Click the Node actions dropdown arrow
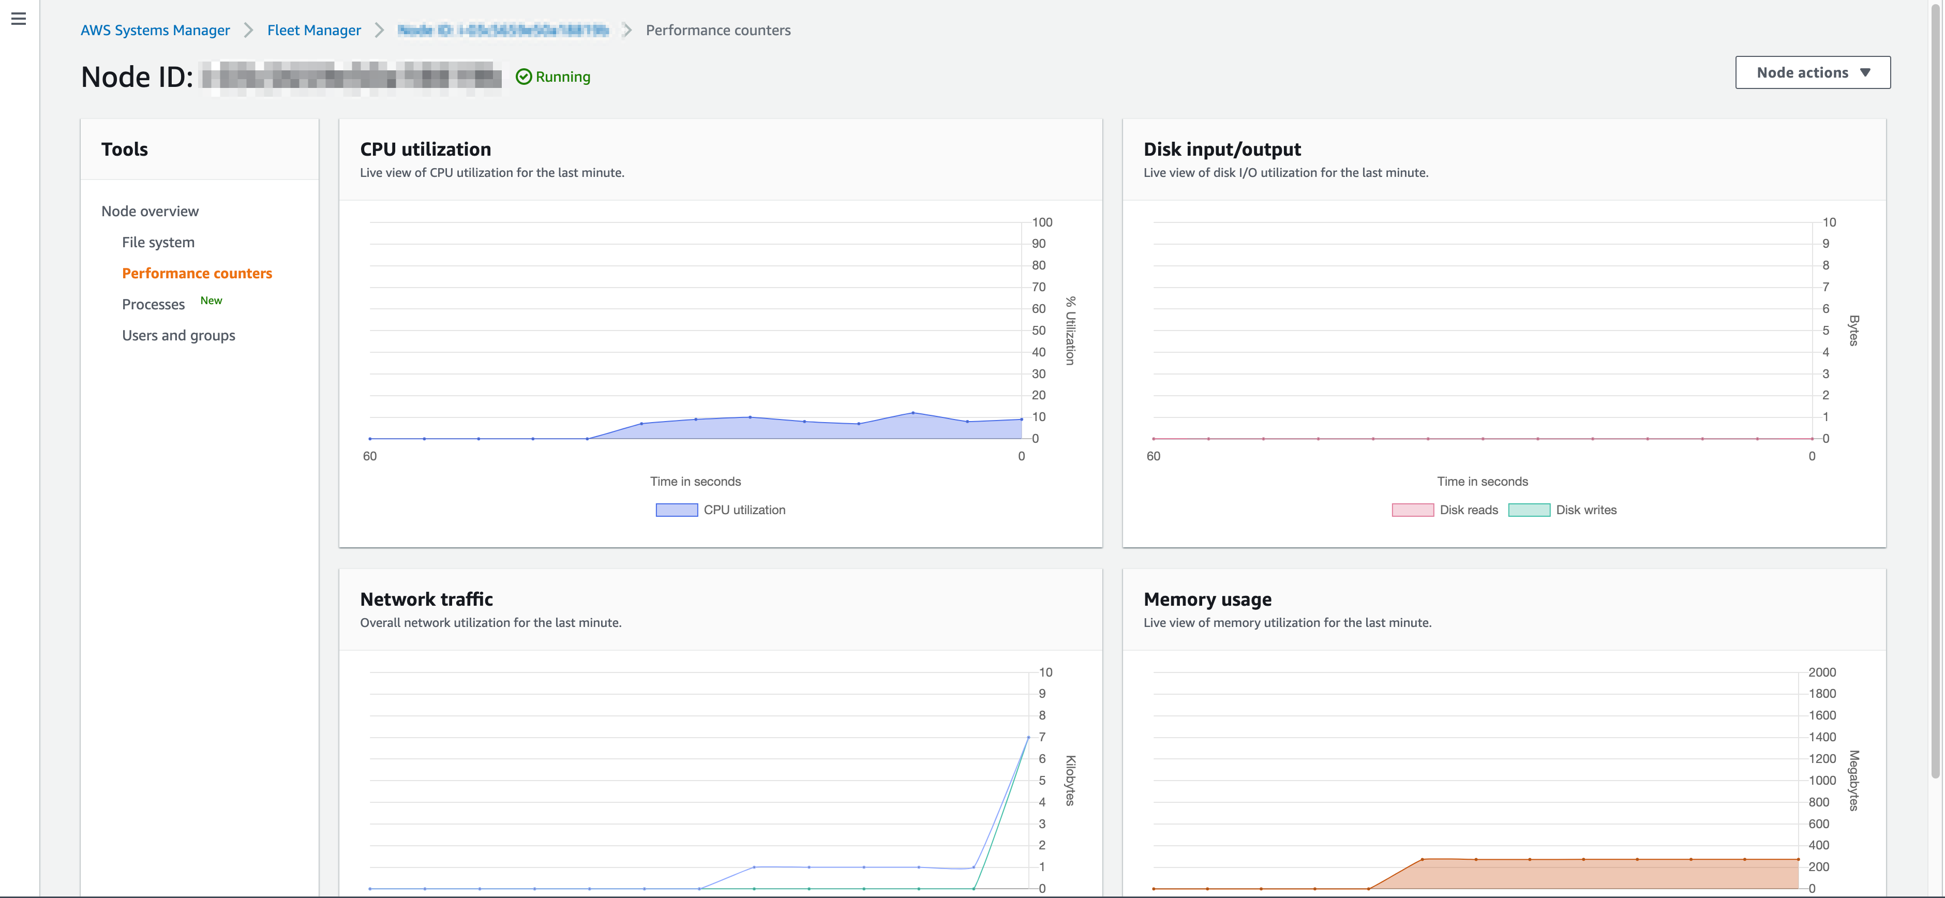The height and width of the screenshot is (898, 1945). pos(1865,72)
